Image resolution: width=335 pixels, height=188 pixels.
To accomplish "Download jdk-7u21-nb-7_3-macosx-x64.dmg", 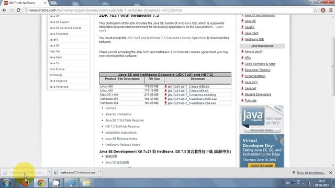I will [x=192, y=95].
